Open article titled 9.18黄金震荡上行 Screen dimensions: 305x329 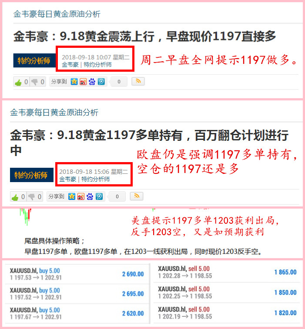(x=144, y=36)
